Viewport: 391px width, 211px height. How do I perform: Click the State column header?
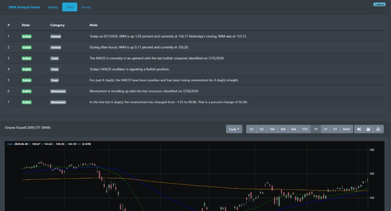(x=26, y=25)
